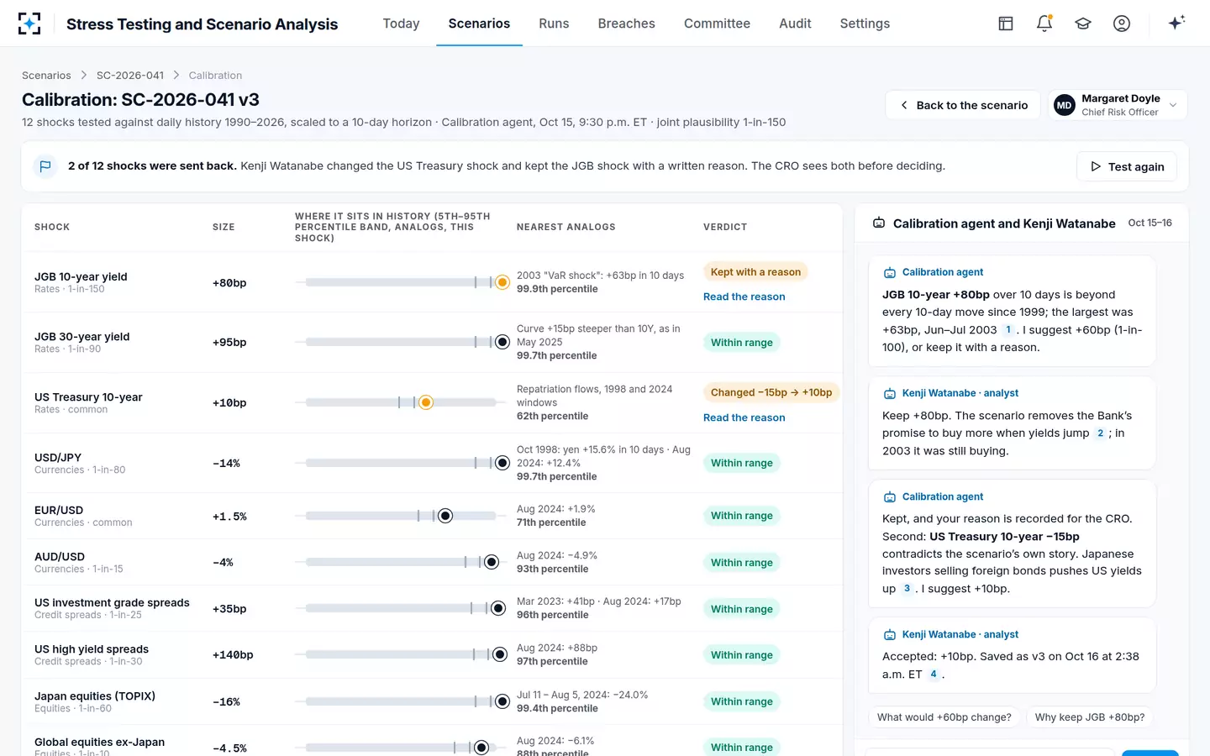Click the 'Kept with a reason' verdict badge
The width and height of the screenshot is (1210, 756).
(755, 272)
